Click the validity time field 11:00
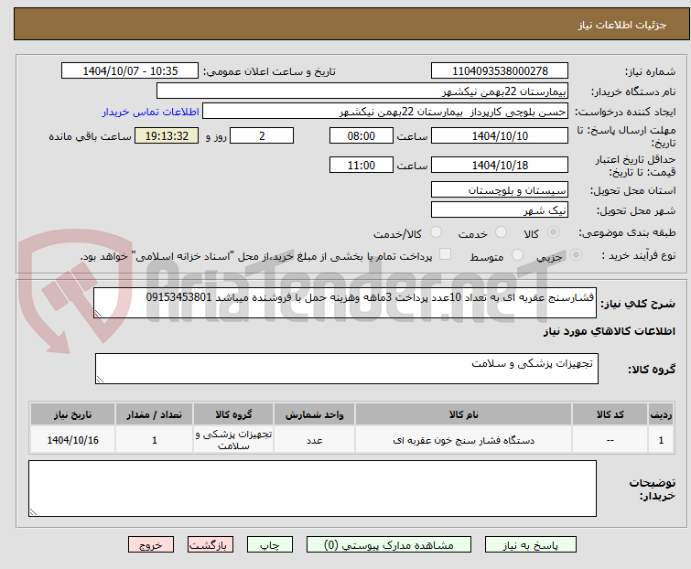The height and width of the screenshot is (569, 691). point(362,166)
